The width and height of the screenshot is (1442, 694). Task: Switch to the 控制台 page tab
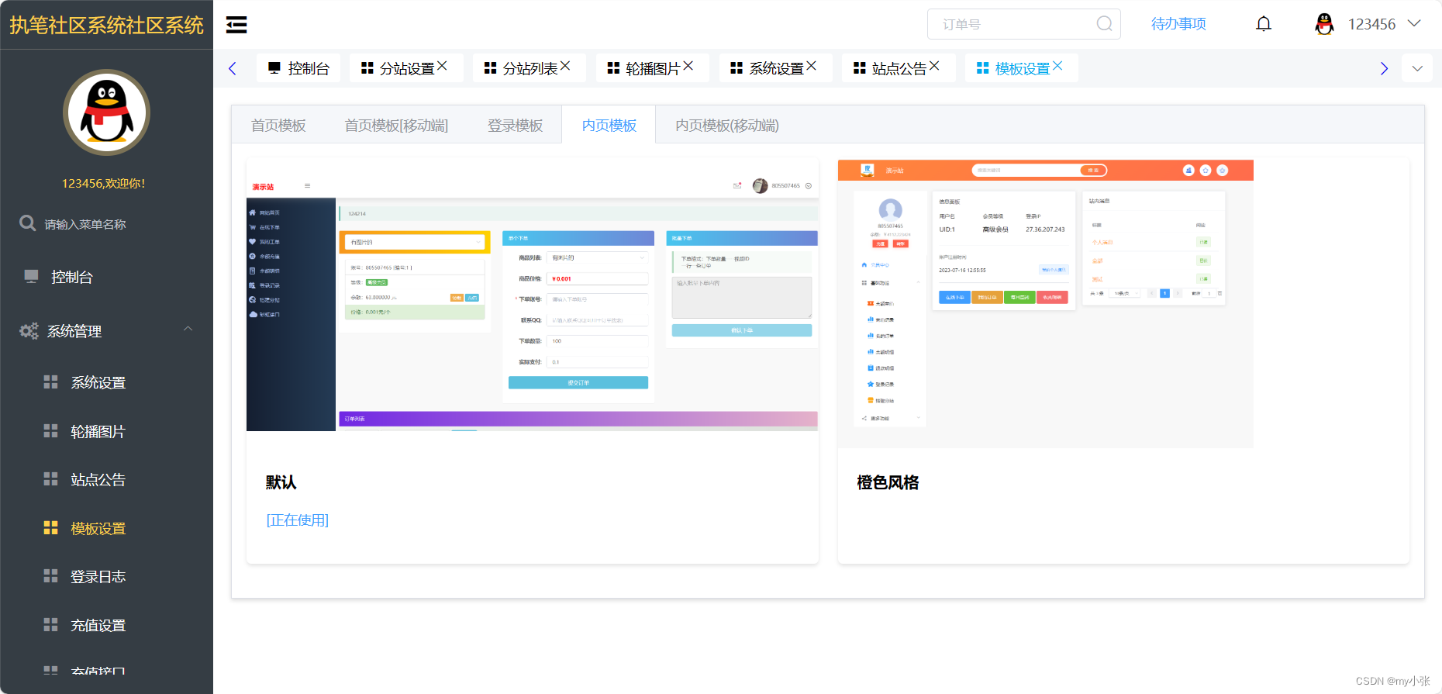[298, 68]
